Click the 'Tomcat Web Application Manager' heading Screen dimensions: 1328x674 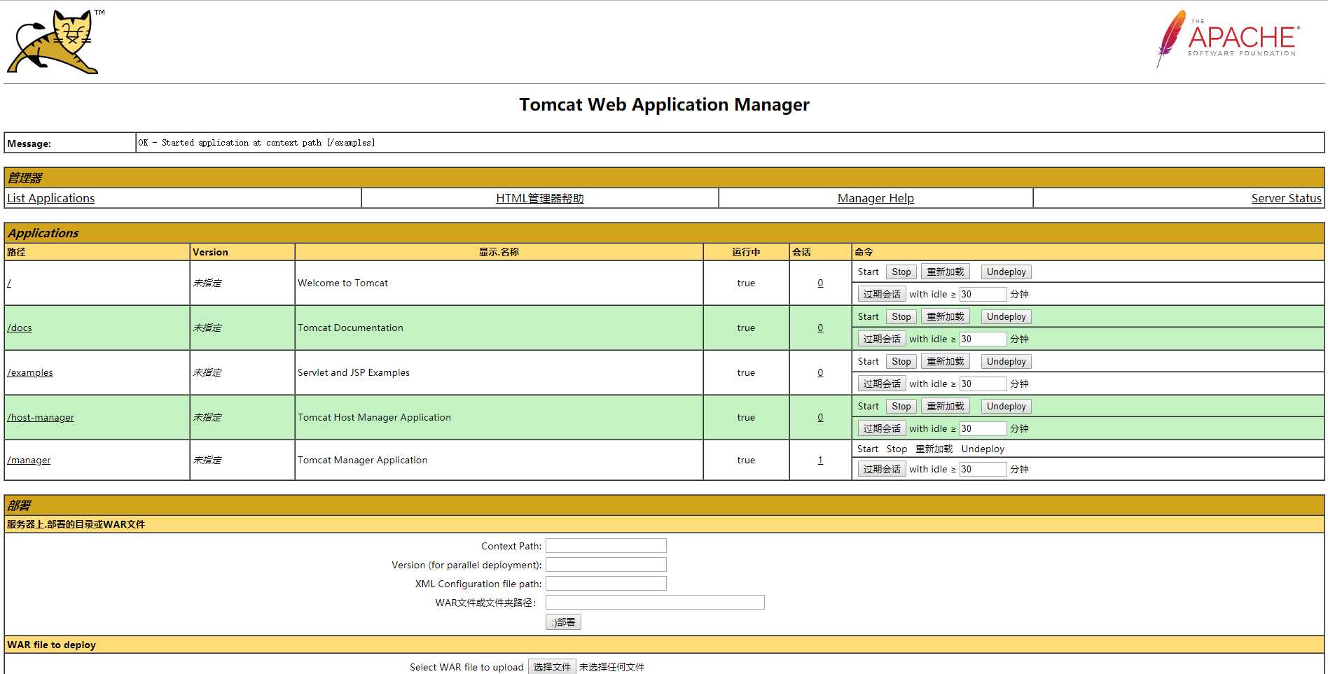pyautogui.click(x=664, y=104)
